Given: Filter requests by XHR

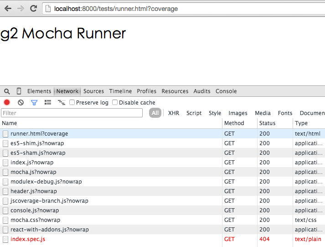Looking at the screenshot, I should [174, 113].
